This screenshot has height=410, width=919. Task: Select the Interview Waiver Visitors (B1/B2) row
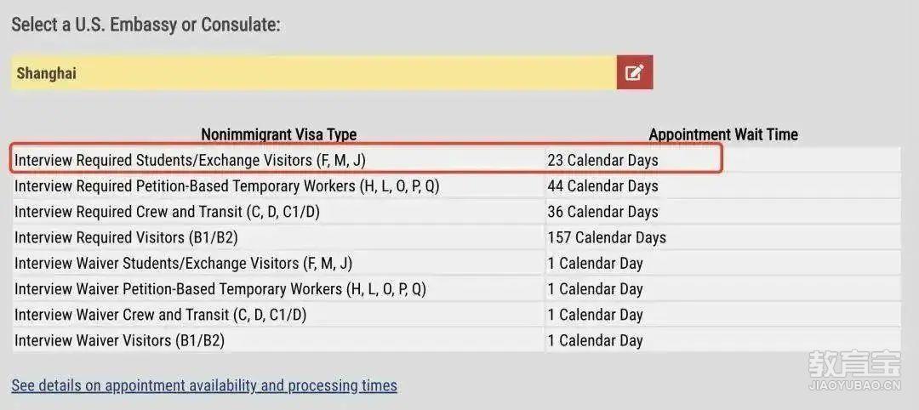[456, 340]
